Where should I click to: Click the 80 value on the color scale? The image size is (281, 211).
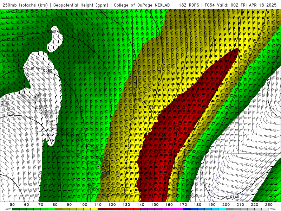[55, 205]
